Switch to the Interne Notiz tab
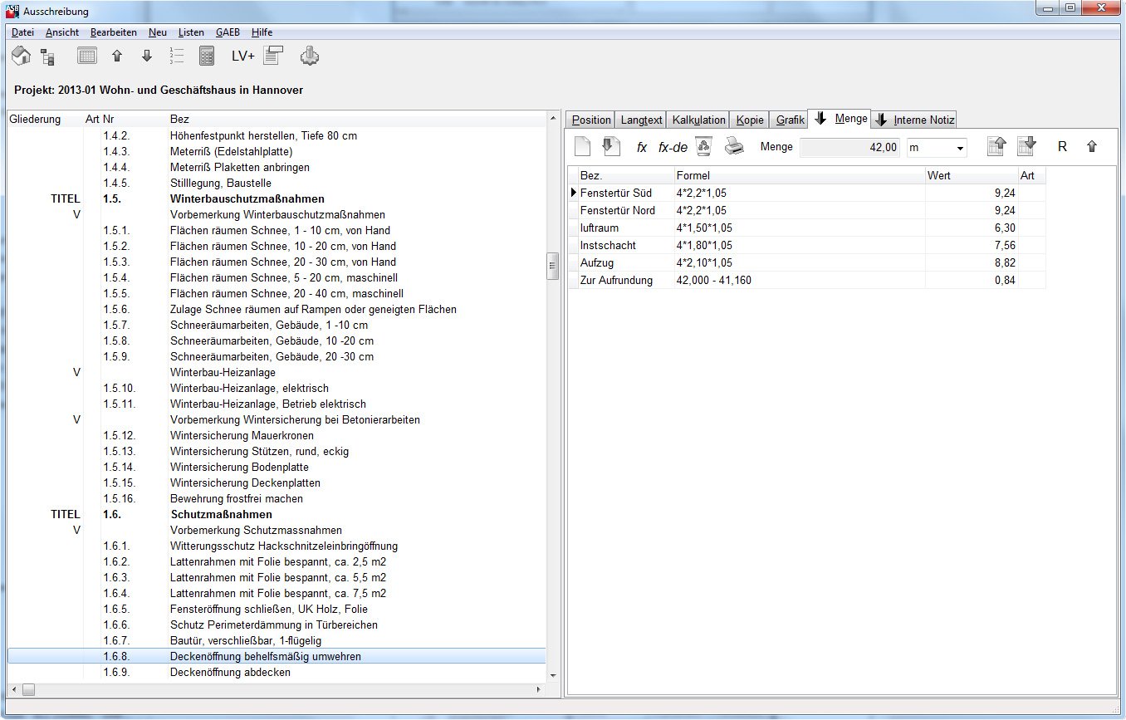This screenshot has width=1126, height=720. [x=914, y=120]
